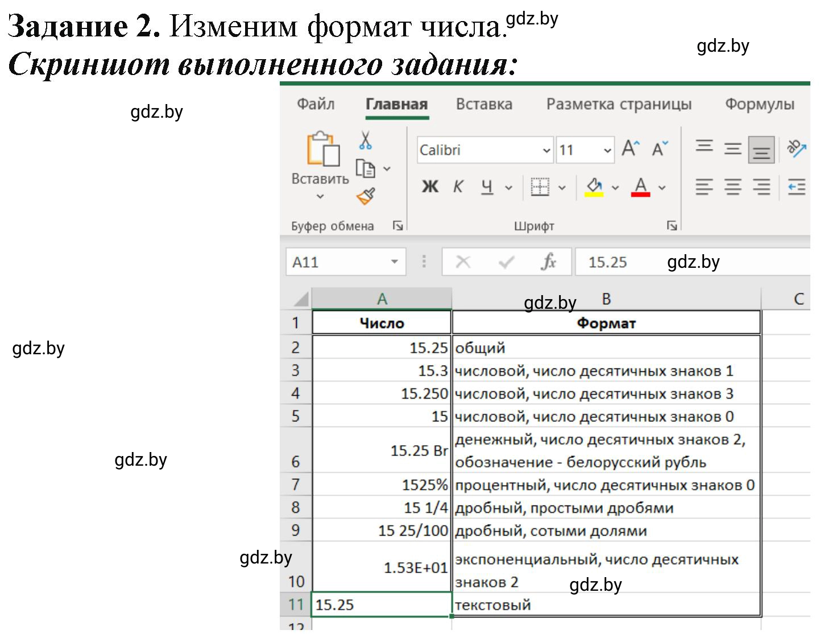Select row 1 header
Screen dimensions: 824x634
point(296,323)
